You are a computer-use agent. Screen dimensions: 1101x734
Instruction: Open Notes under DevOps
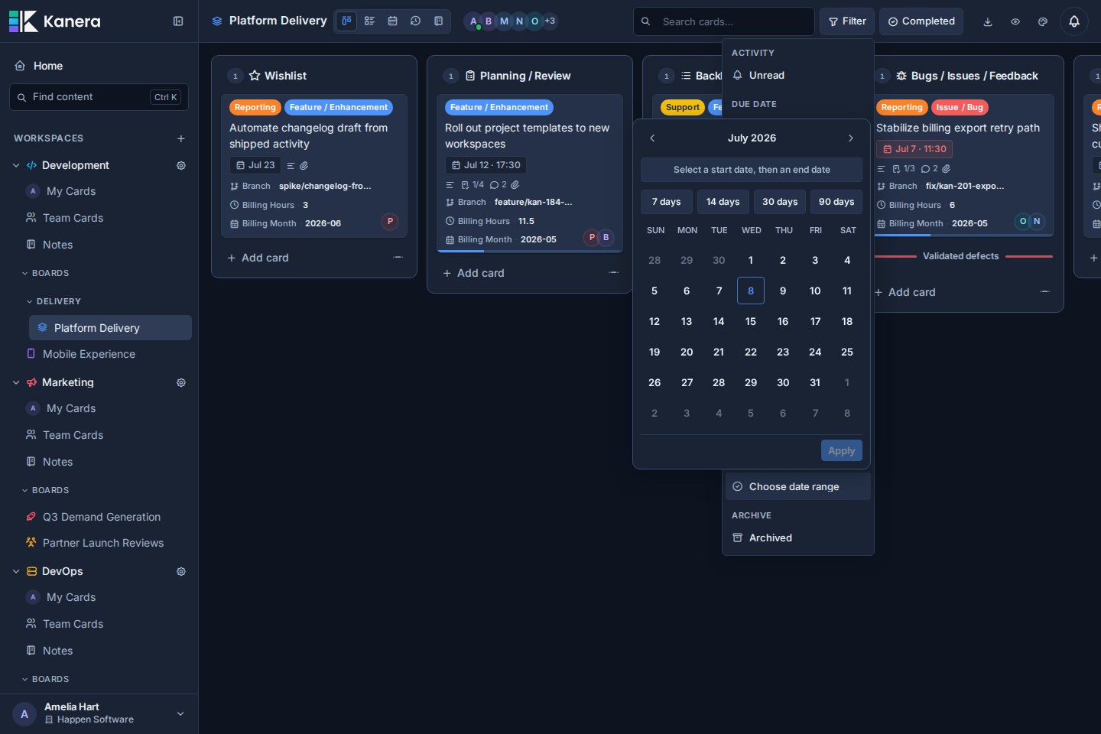[x=107, y=651]
